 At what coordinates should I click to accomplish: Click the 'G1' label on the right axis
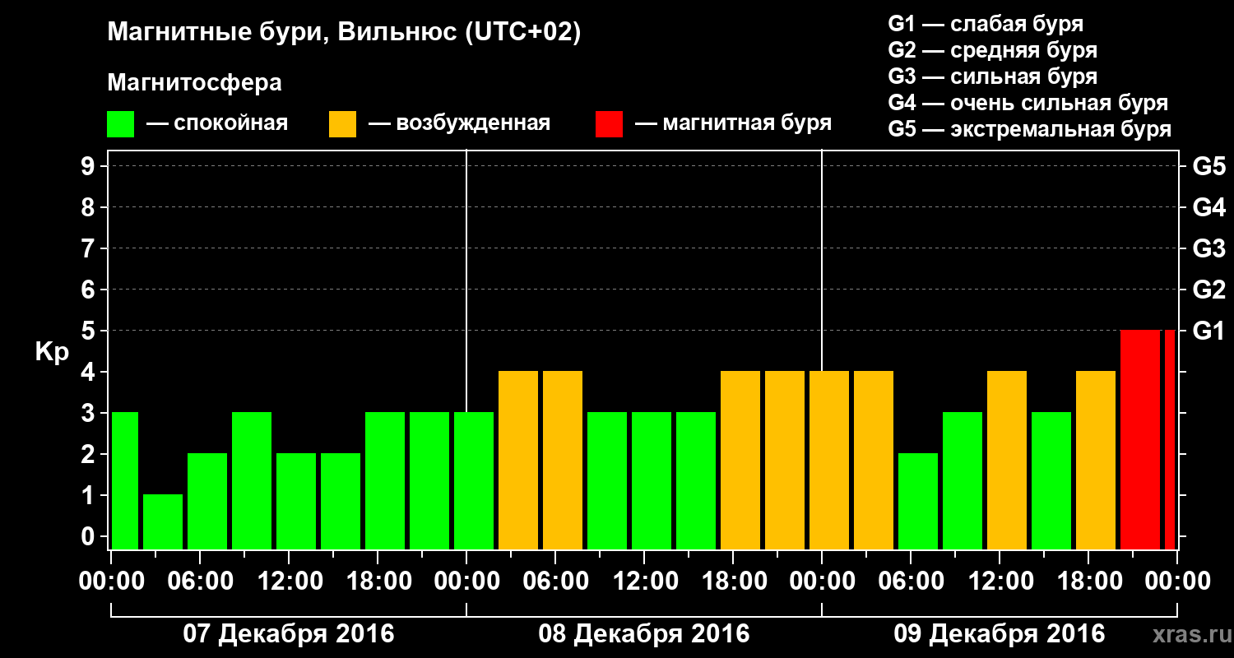[x=1208, y=331]
